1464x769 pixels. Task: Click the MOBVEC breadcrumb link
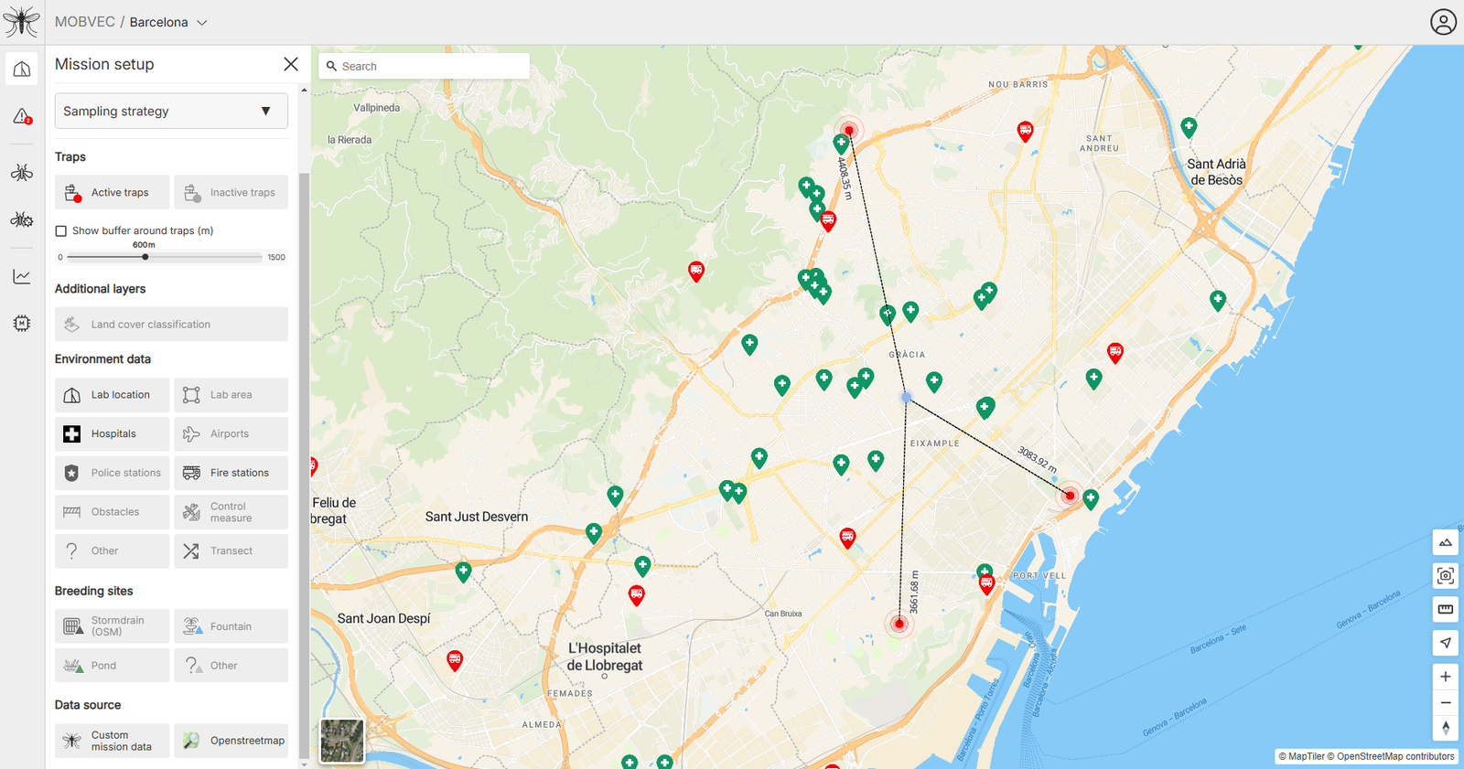[85, 22]
